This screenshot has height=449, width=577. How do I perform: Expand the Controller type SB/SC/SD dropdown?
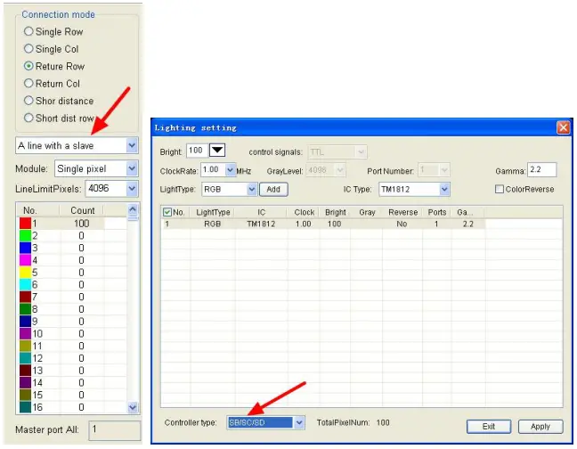pyautogui.click(x=299, y=422)
